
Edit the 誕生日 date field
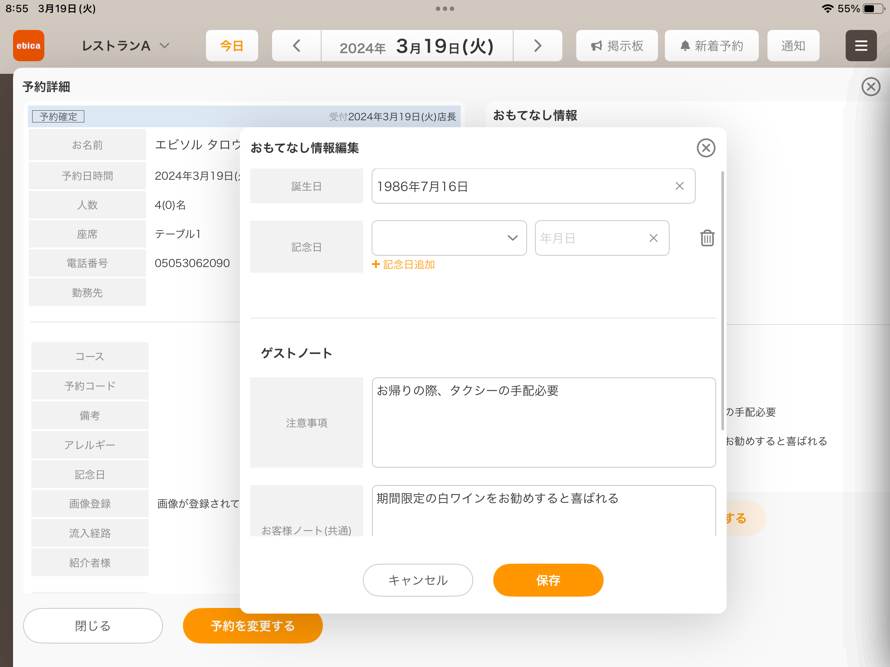(x=533, y=186)
